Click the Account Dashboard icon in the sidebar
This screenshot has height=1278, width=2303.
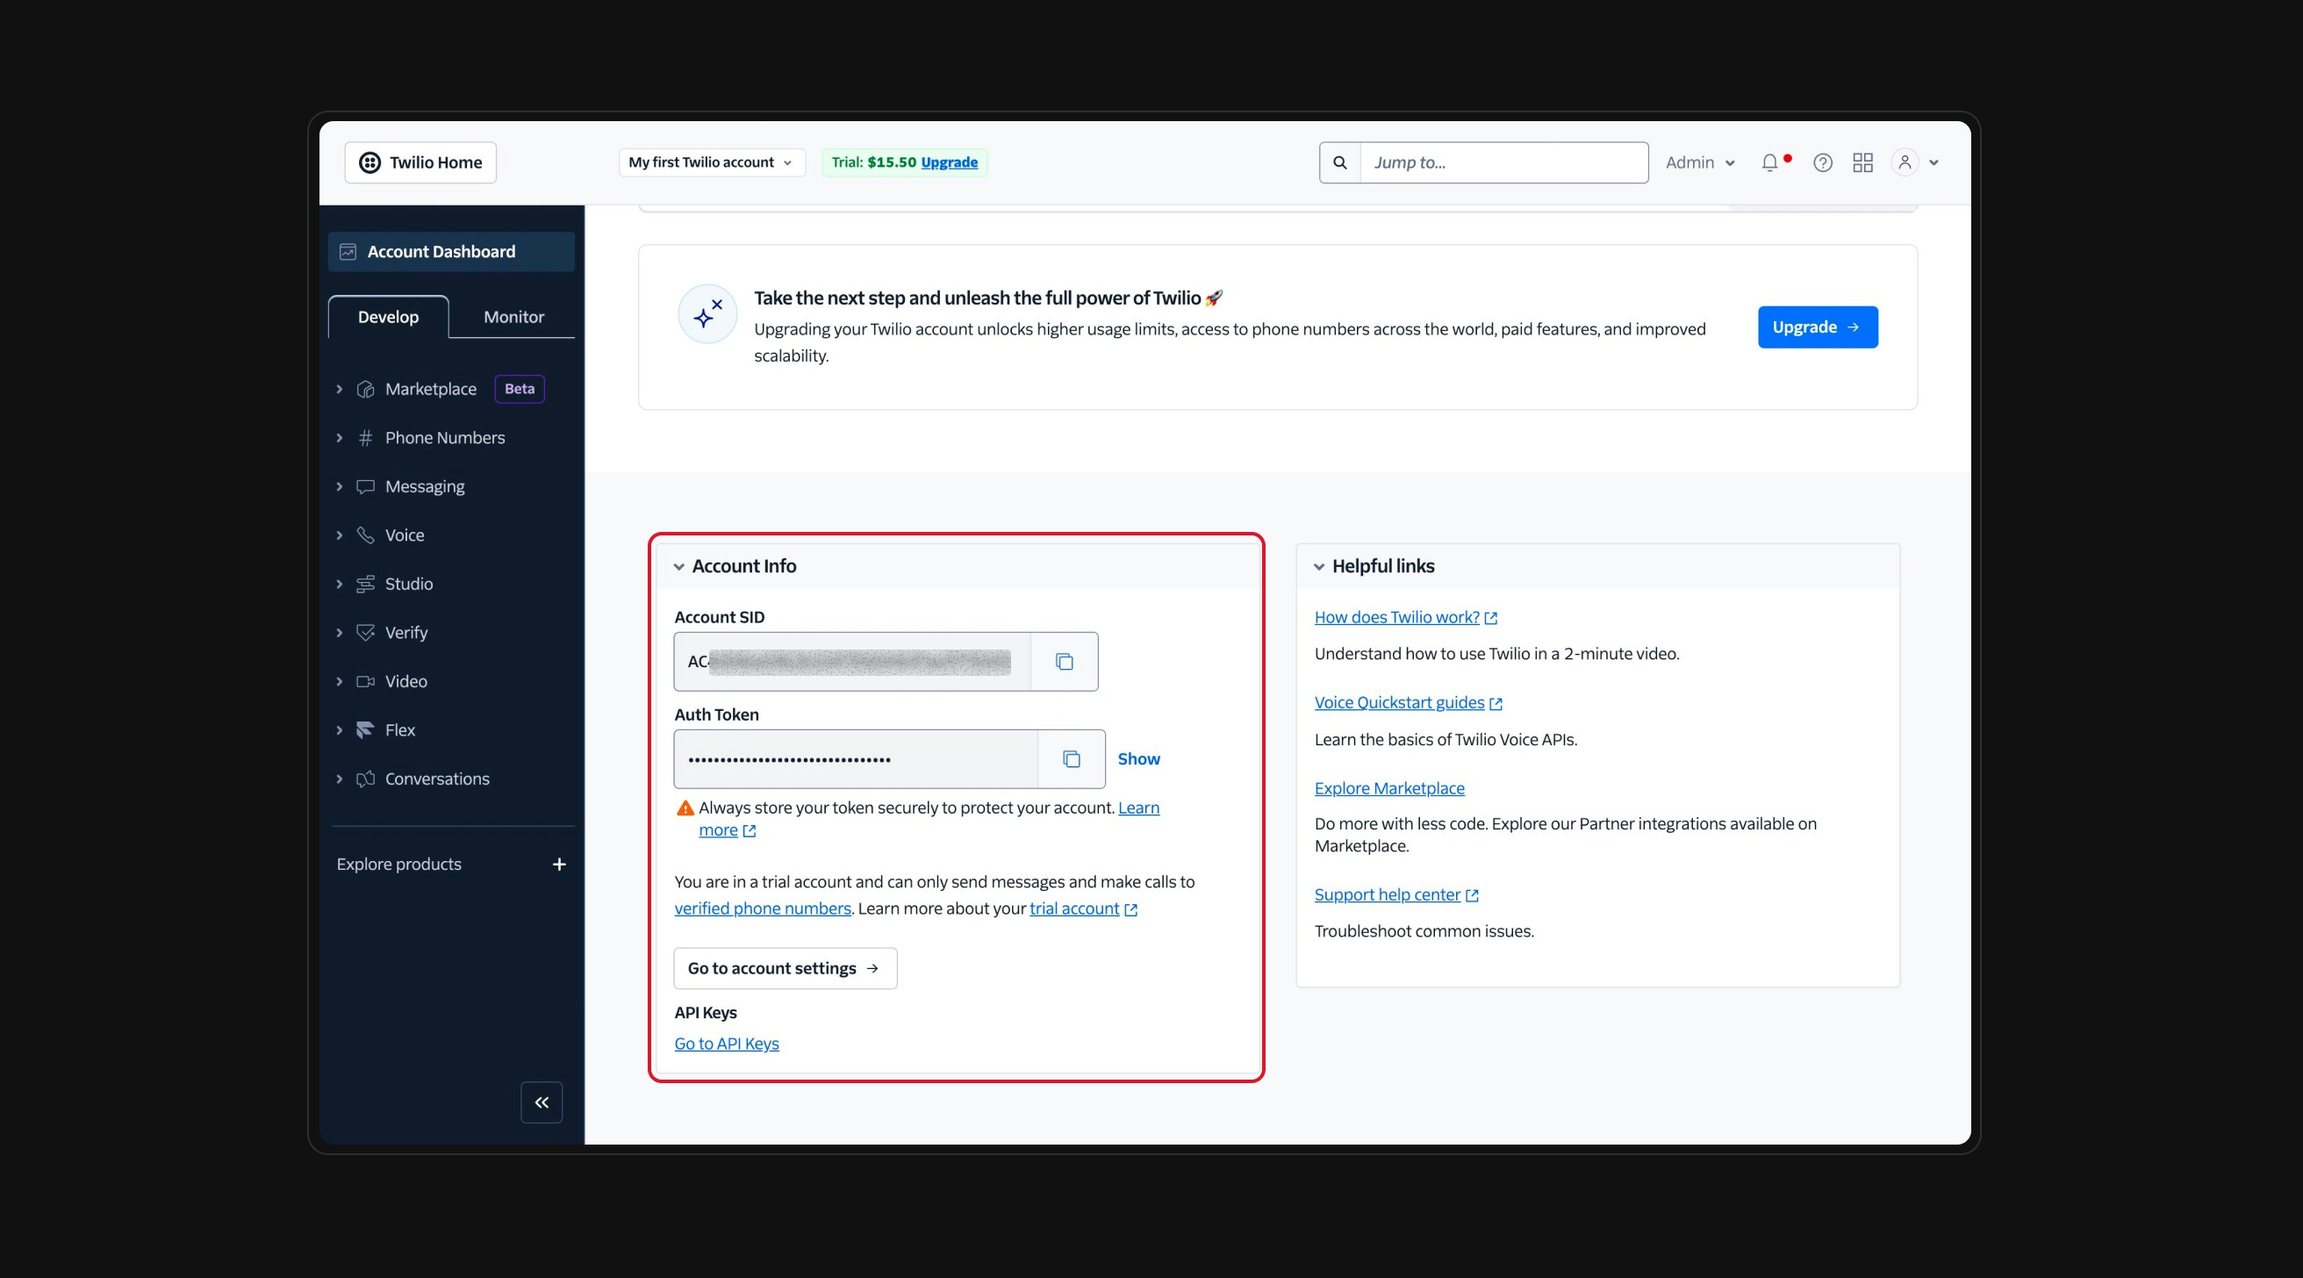(x=348, y=251)
